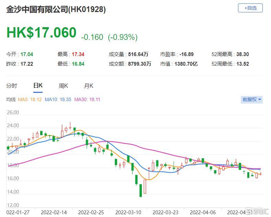Click the 成交额 value 8799.30万
The width and height of the screenshot is (271, 217).
click(140, 64)
